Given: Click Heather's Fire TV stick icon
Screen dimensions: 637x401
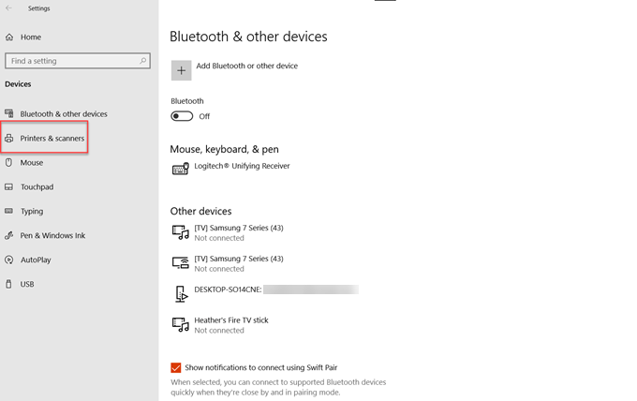Looking at the screenshot, I should [181, 324].
